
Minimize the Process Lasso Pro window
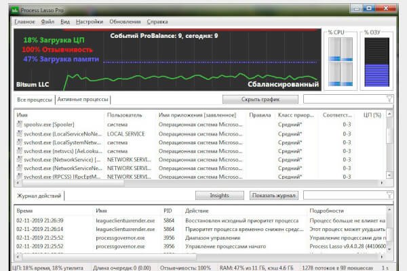[357, 8]
